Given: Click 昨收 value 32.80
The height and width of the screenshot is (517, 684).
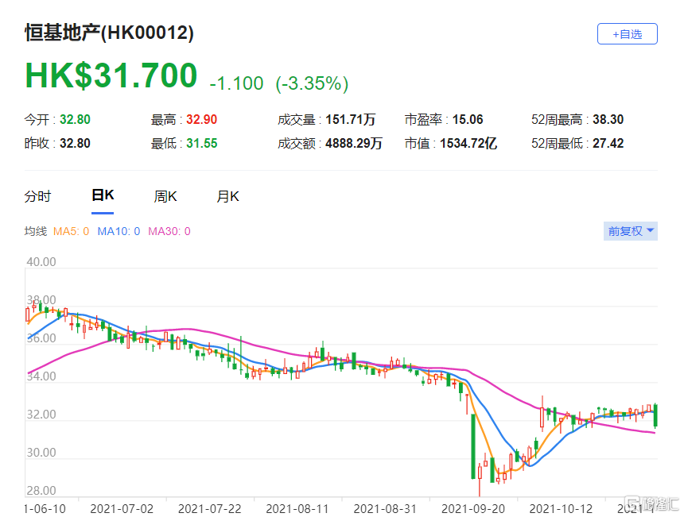Looking at the screenshot, I should click(75, 143).
